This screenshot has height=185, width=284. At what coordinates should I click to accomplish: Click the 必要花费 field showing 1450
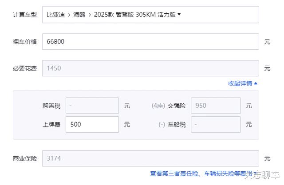click(150, 68)
